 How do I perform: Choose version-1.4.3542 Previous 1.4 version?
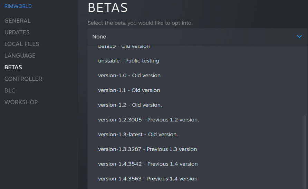coord(148,164)
